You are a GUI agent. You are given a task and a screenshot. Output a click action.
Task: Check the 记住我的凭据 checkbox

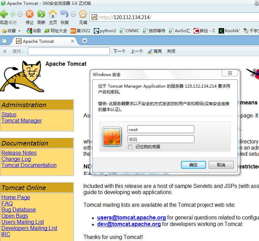(130, 147)
